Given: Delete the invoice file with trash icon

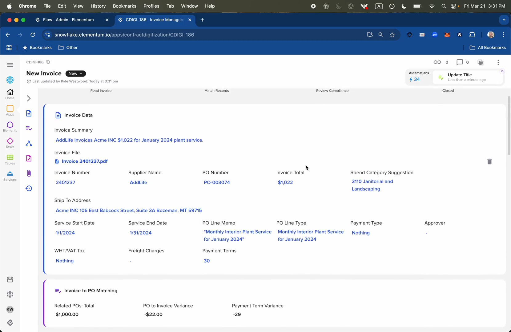Looking at the screenshot, I should [489, 161].
